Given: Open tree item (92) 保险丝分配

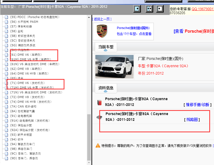Looking at the screenshot, I should tap(21, 125).
